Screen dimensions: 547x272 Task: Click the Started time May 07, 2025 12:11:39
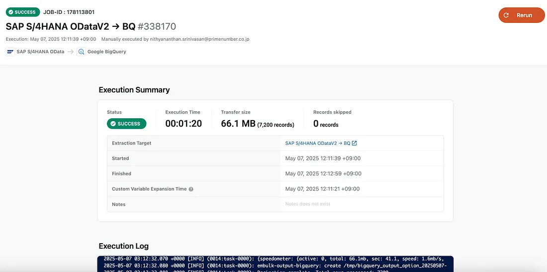click(x=323, y=158)
